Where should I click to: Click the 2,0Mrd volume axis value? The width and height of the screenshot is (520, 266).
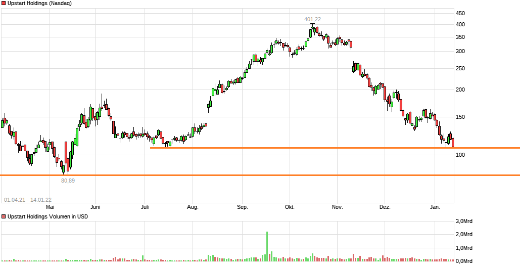click(463, 235)
